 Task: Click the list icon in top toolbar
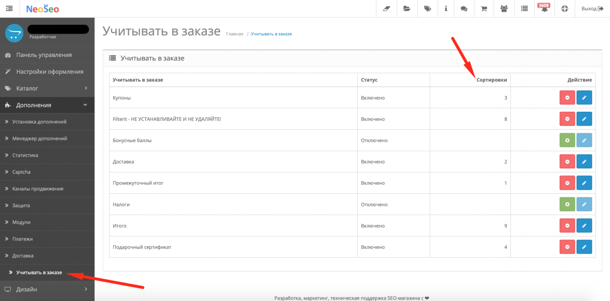tap(524, 9)
